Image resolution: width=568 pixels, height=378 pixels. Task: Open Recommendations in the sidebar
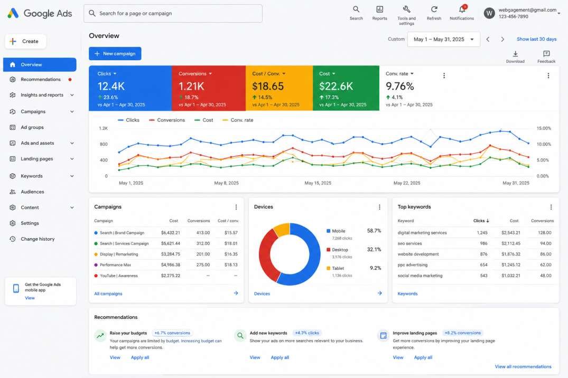pos(40,79)
